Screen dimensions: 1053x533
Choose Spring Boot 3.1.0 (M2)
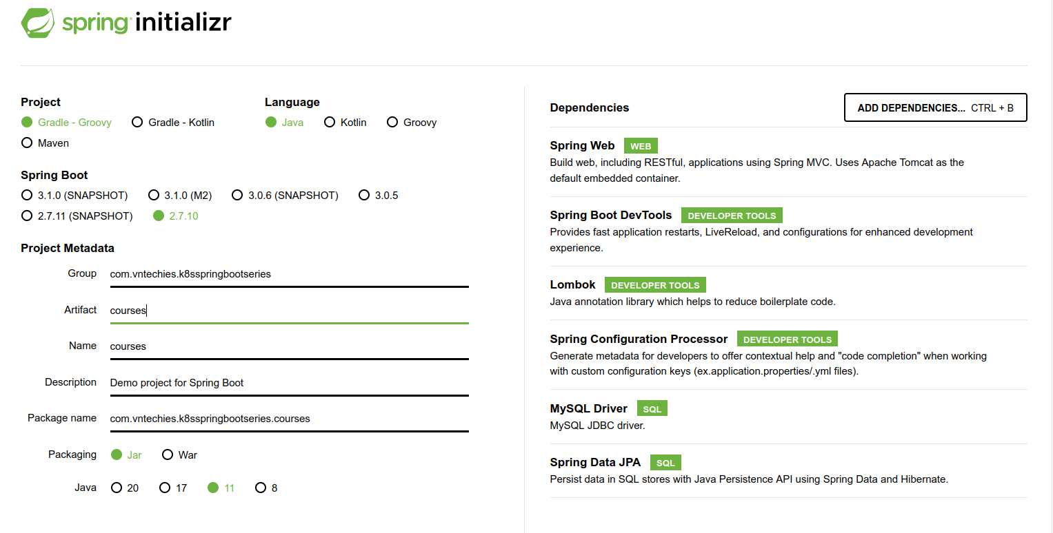[x=154, y=196]
